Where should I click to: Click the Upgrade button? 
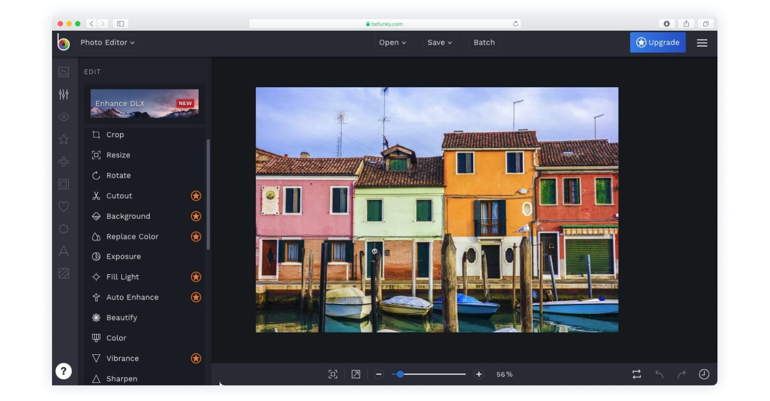point(658,43)
